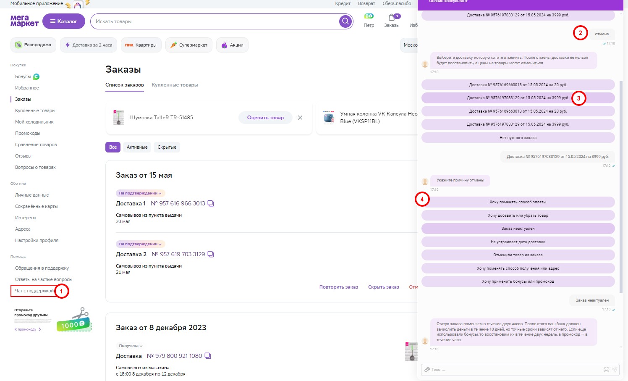Go to the МегаМаркет logo home
The image size is (628, 381).
click(24, 21)
